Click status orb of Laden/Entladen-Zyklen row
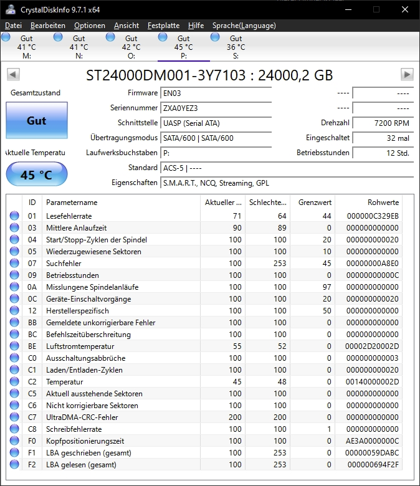Screen dimensions: 420x486 click(14, 369)
